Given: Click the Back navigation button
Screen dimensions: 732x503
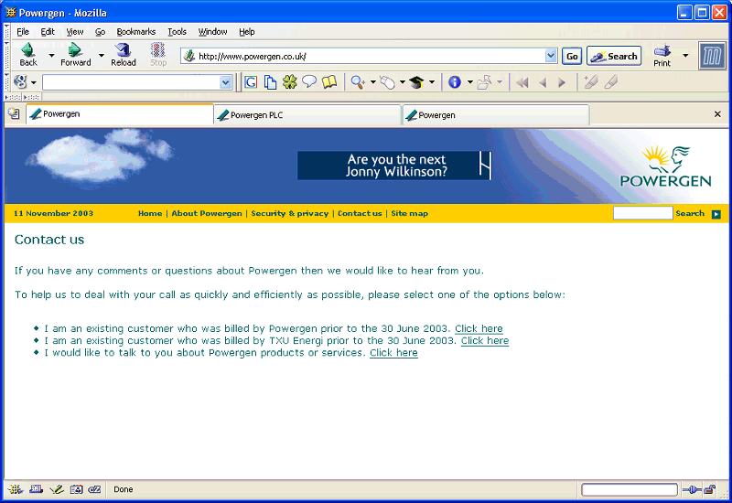Looking at the screenshot, I should point(28,55).
